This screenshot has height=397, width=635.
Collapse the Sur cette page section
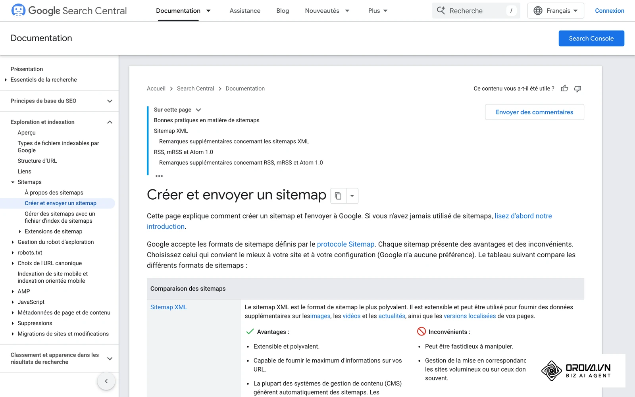pyautogui.click(x=198, y=110)
